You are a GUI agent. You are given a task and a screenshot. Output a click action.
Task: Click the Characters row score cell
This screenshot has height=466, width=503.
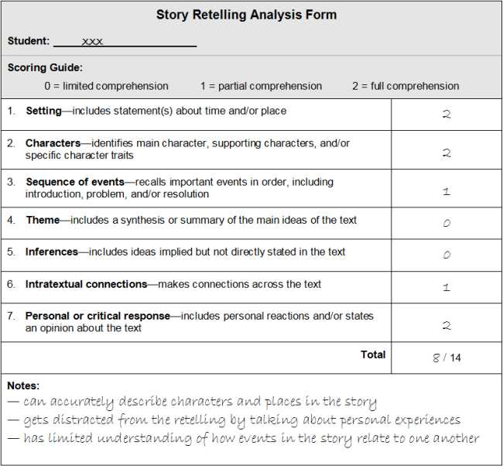coord(447,152)
